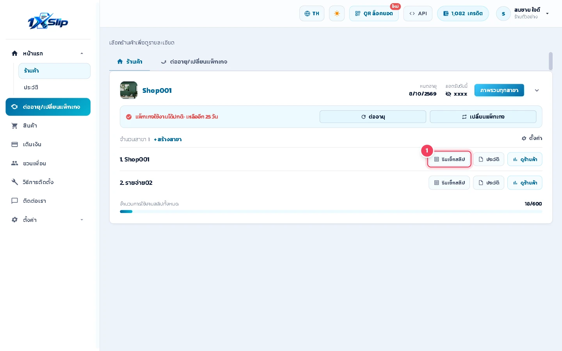
Task: Click the Shop001 thumbnail image
Action: click(x=129, y=90)
